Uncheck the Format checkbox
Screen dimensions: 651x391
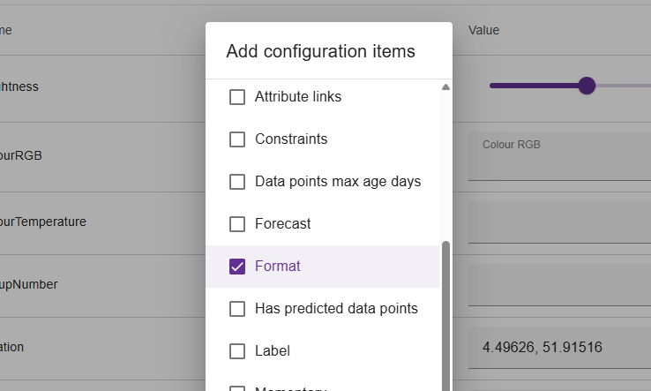(x=237, y=267)
